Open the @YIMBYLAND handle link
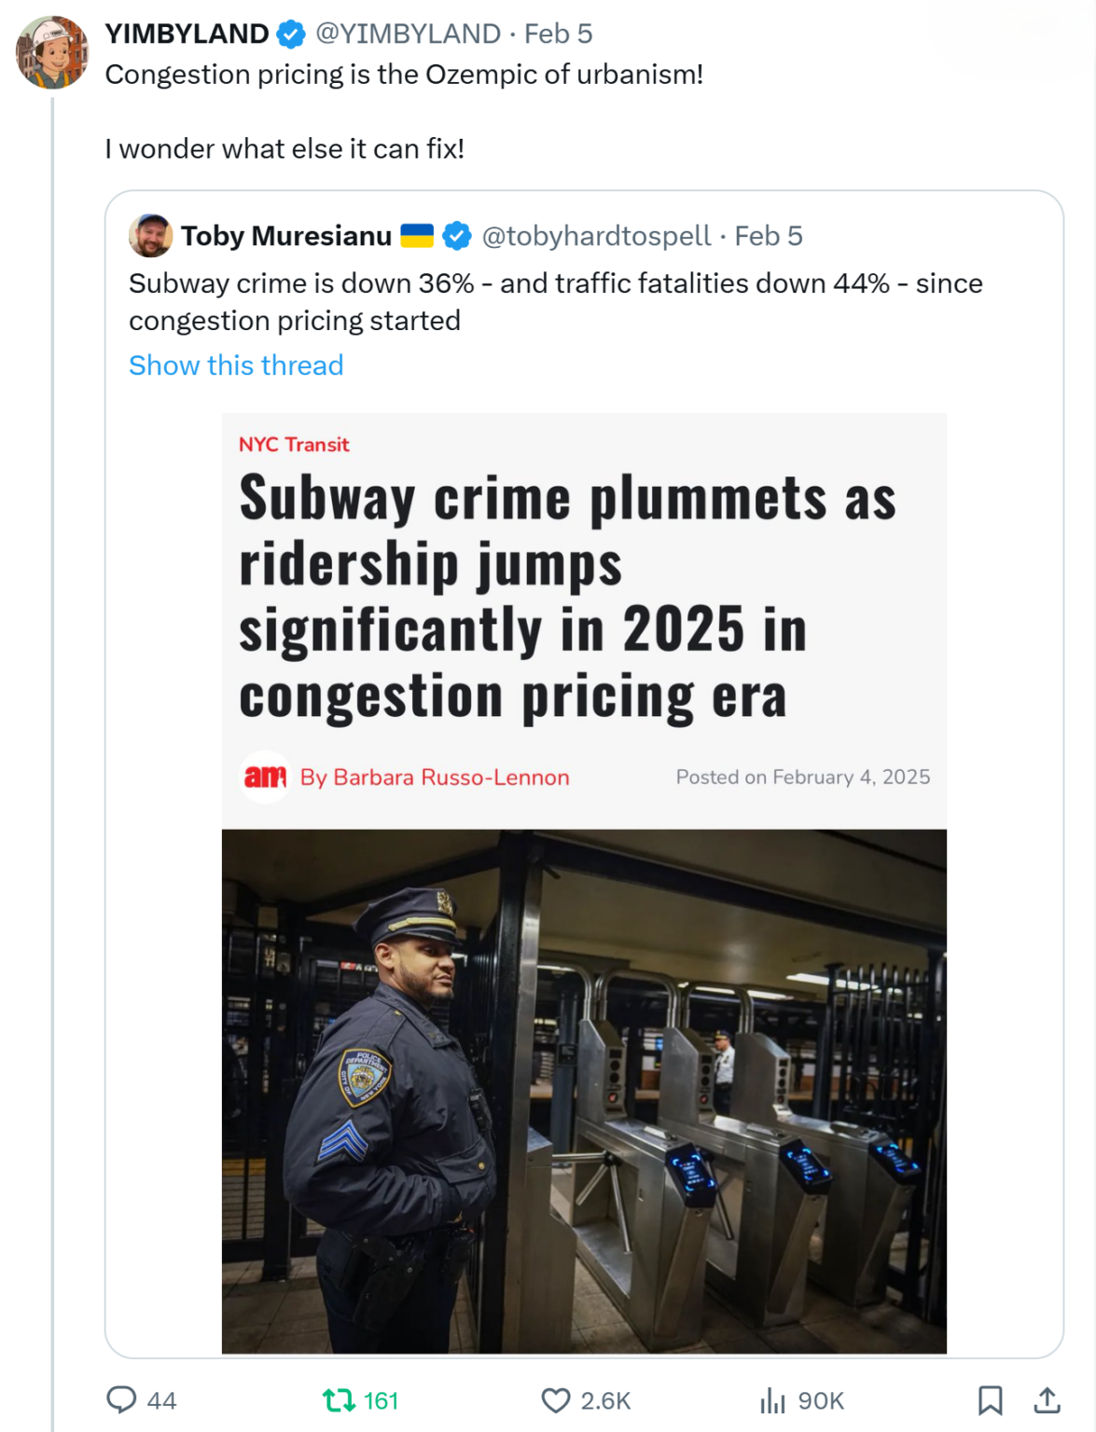The height and width of the screenshot is (1432, 1096). (408, 34)
